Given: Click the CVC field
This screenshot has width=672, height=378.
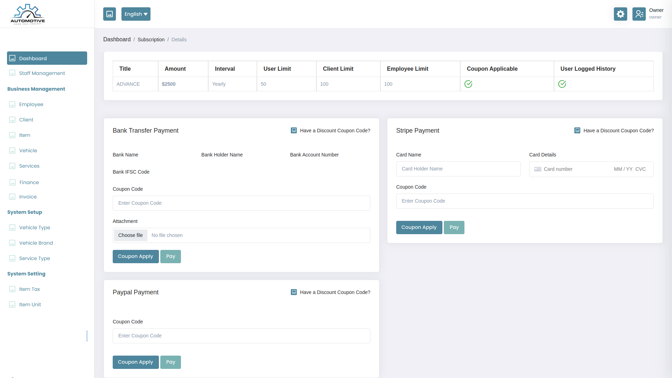Looking at the screenshot, I should [640, 169].
